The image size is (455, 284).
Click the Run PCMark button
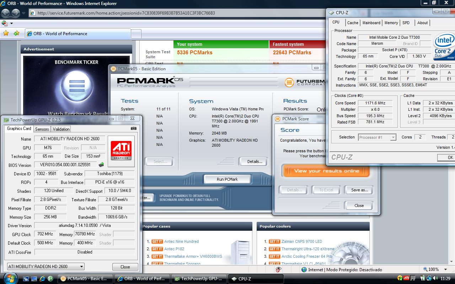coord(227,179)
